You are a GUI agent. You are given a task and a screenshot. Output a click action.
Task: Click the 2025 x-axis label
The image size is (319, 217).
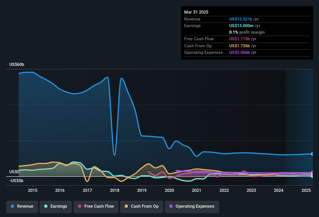306,190
